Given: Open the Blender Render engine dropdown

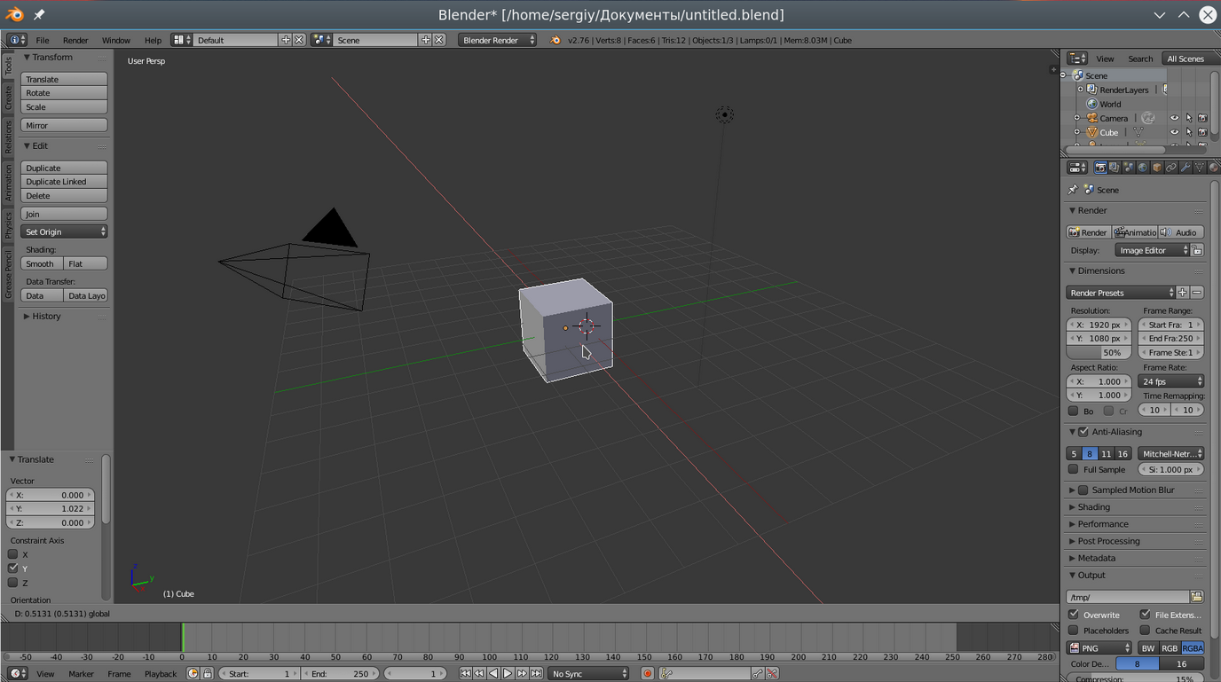Looking at the screenshot, I should point(497,40).
